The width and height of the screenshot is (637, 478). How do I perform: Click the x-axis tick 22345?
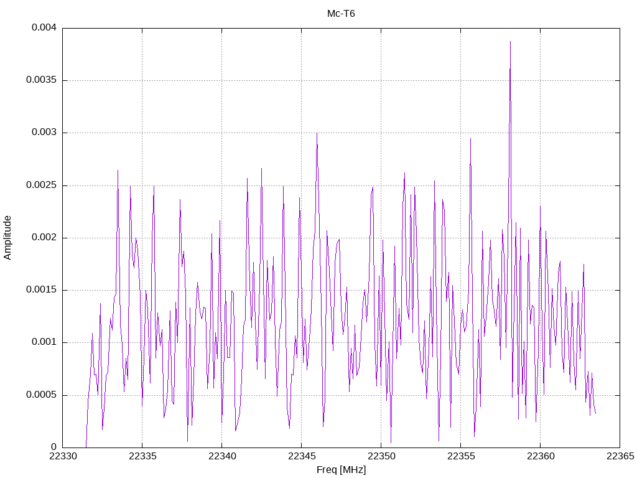point(302,456)
